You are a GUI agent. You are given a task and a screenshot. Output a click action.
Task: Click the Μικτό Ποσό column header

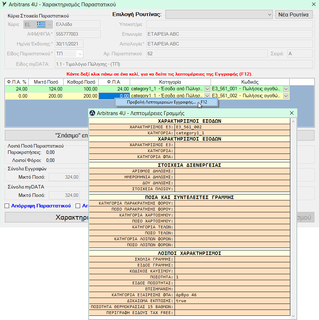pos(46,82)
